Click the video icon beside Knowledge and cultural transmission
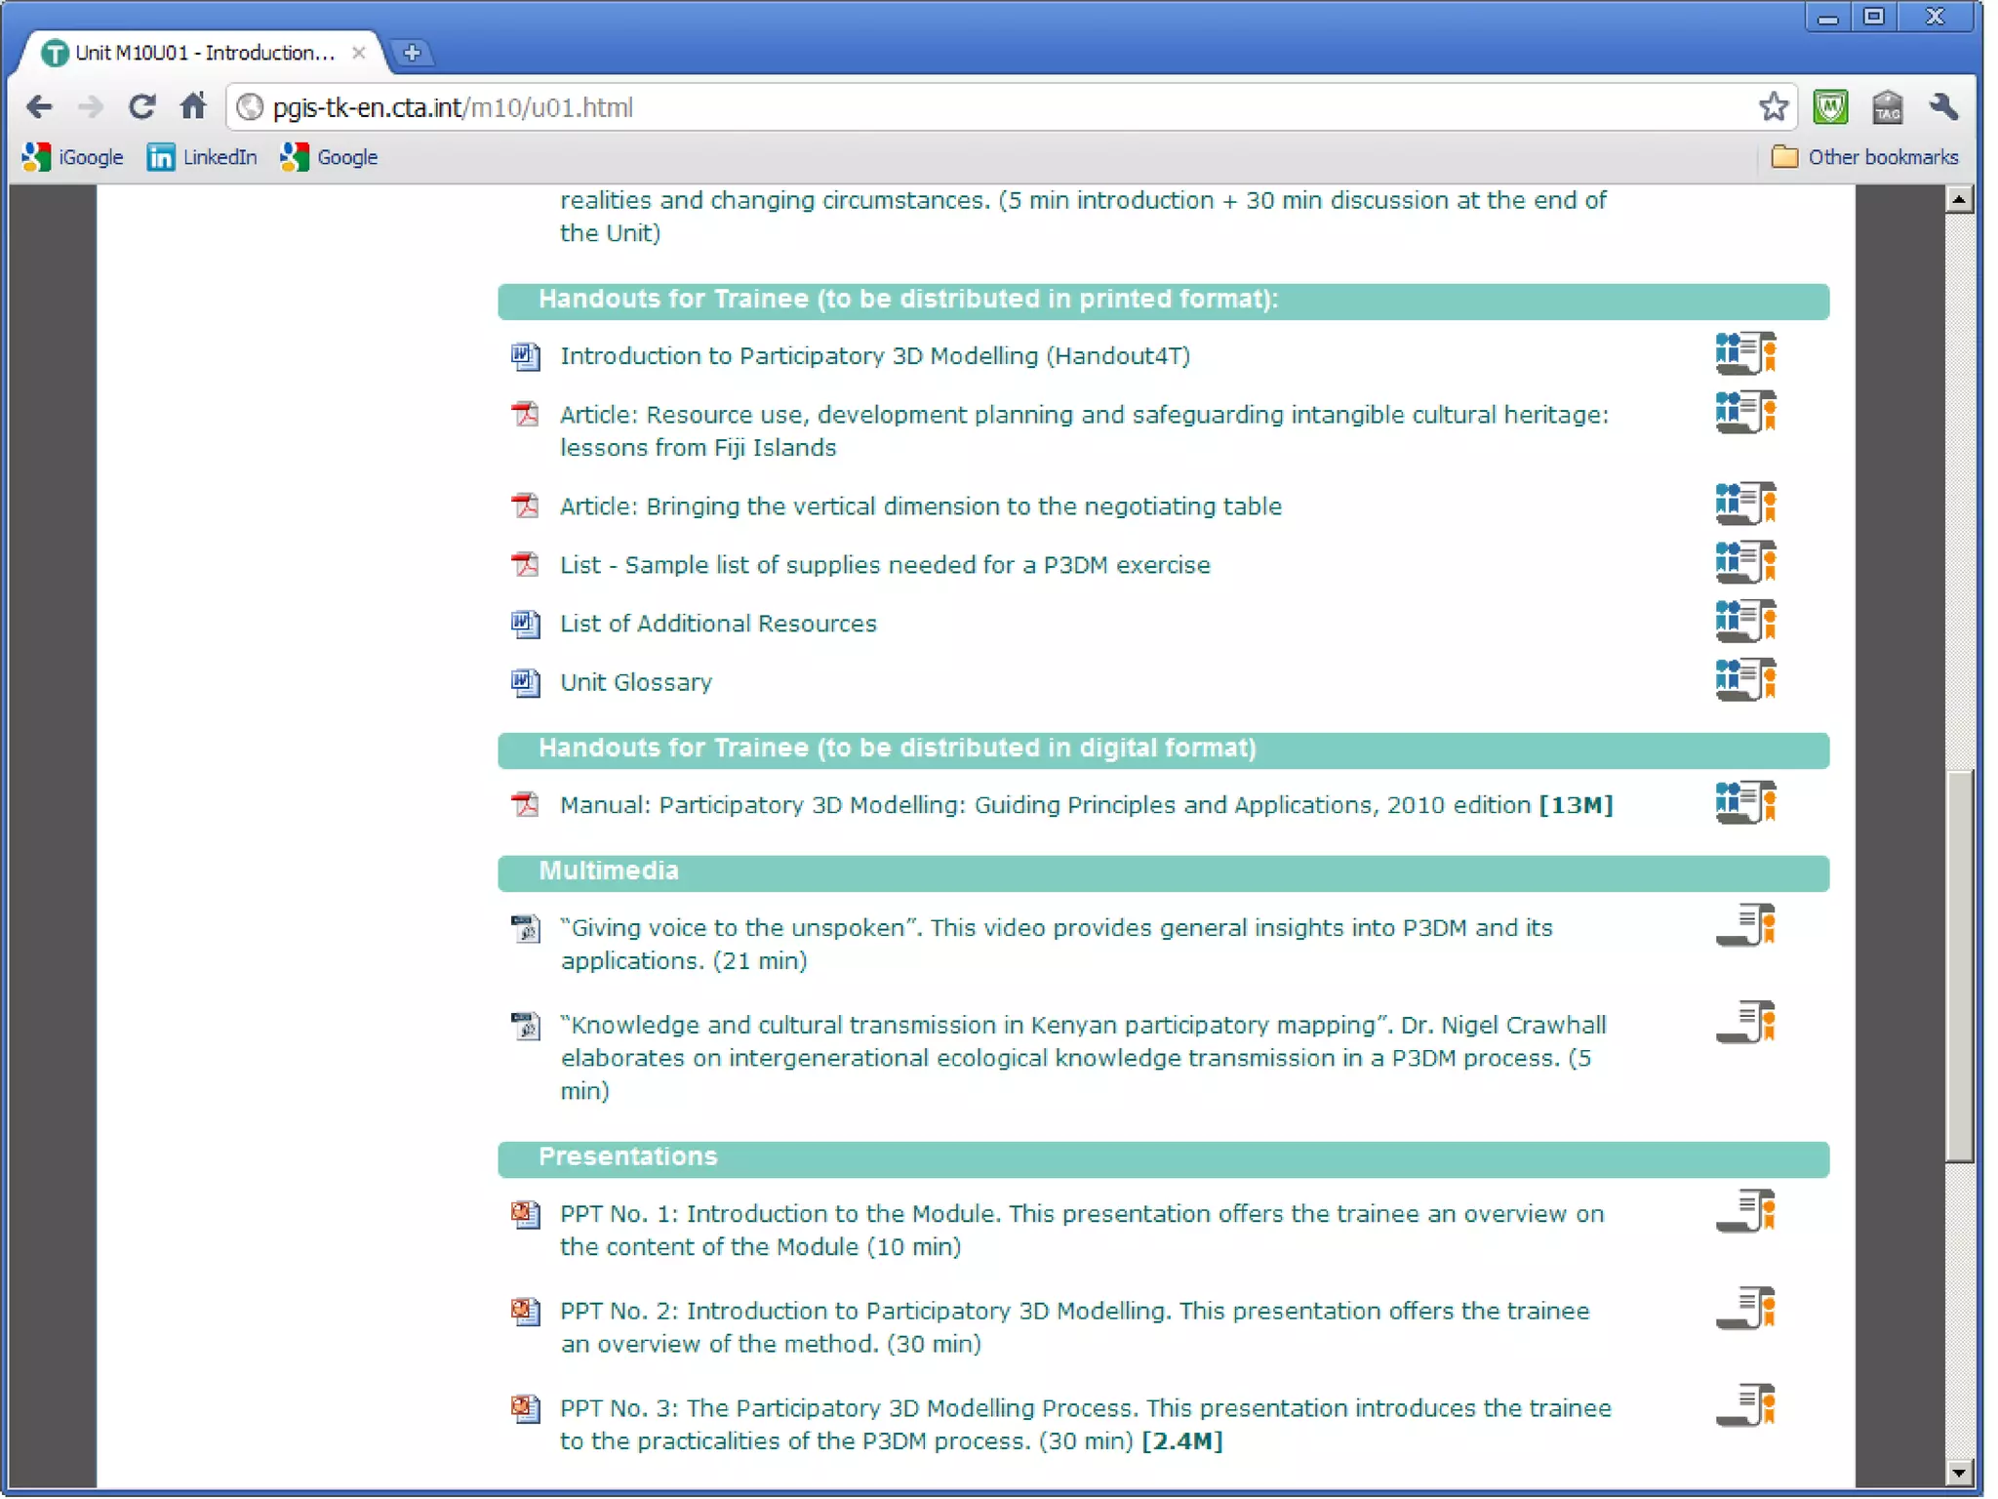This screenshot has height=1499, width=1998. click(x=525, y=1026)
